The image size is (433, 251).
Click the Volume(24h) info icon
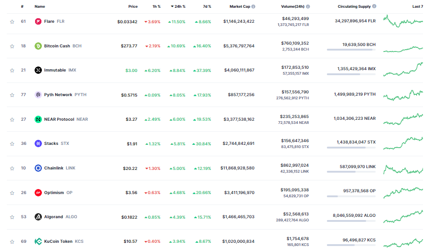(x=308, y=6)
